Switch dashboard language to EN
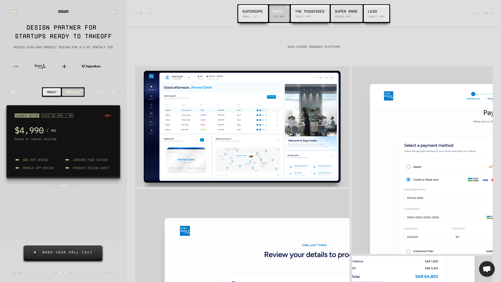 320,78
